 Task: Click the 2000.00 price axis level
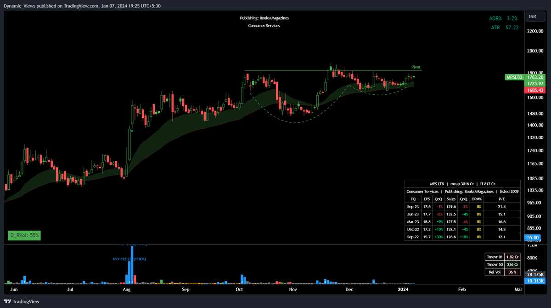coord(536,51)
